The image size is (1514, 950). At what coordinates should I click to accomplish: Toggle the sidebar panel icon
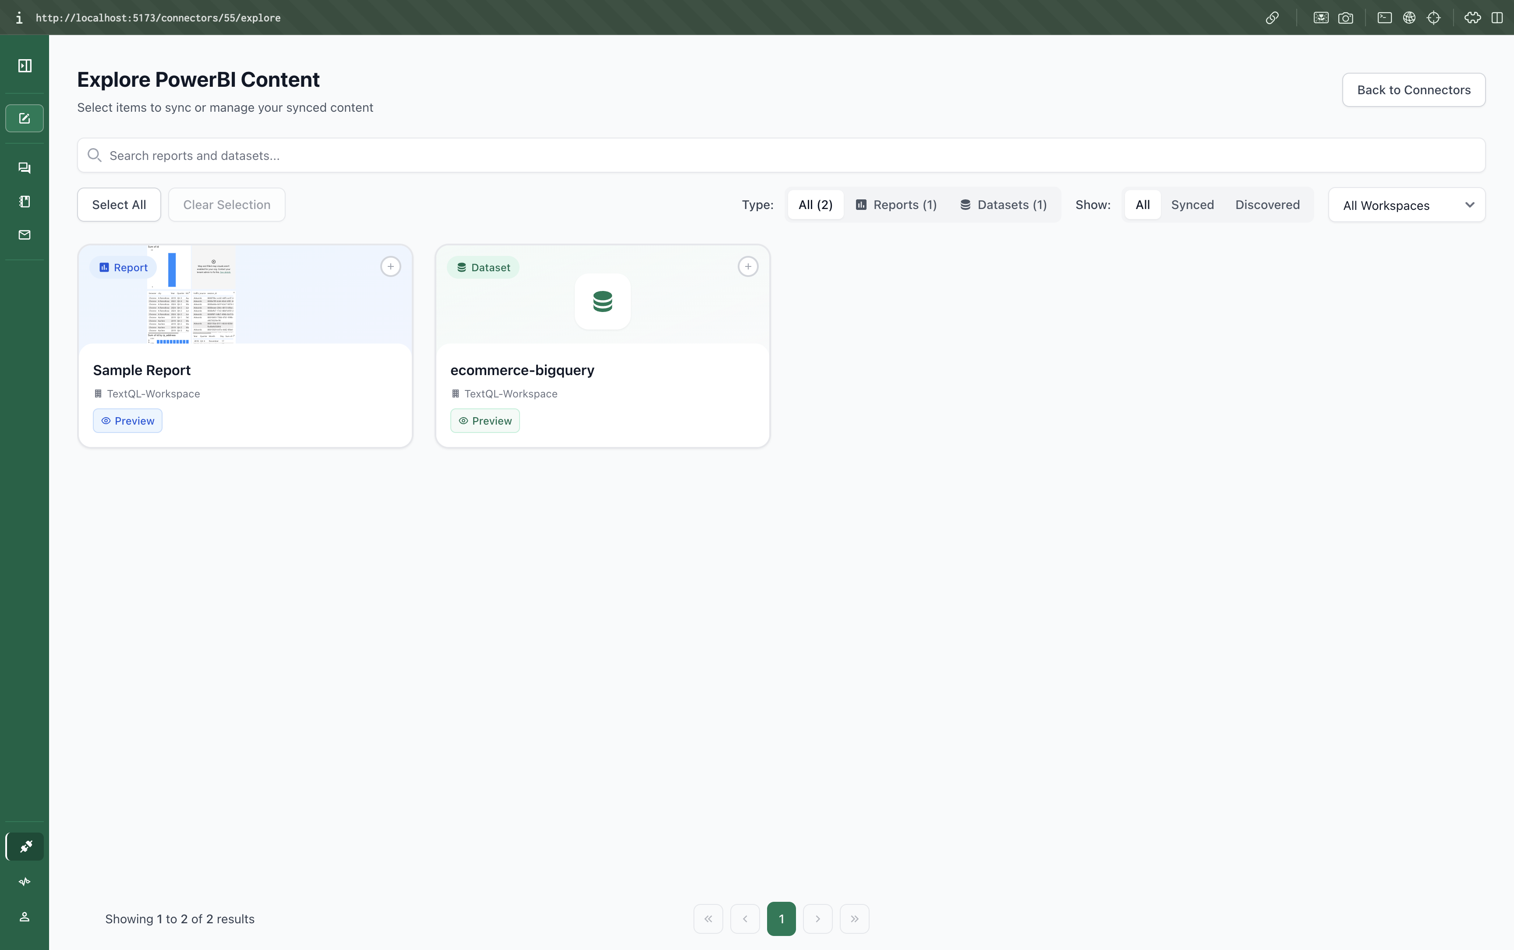coord(25,66)
